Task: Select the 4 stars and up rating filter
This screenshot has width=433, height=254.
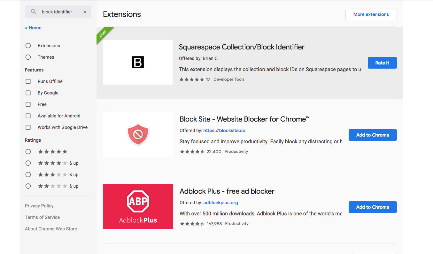Action: (28, 163)
